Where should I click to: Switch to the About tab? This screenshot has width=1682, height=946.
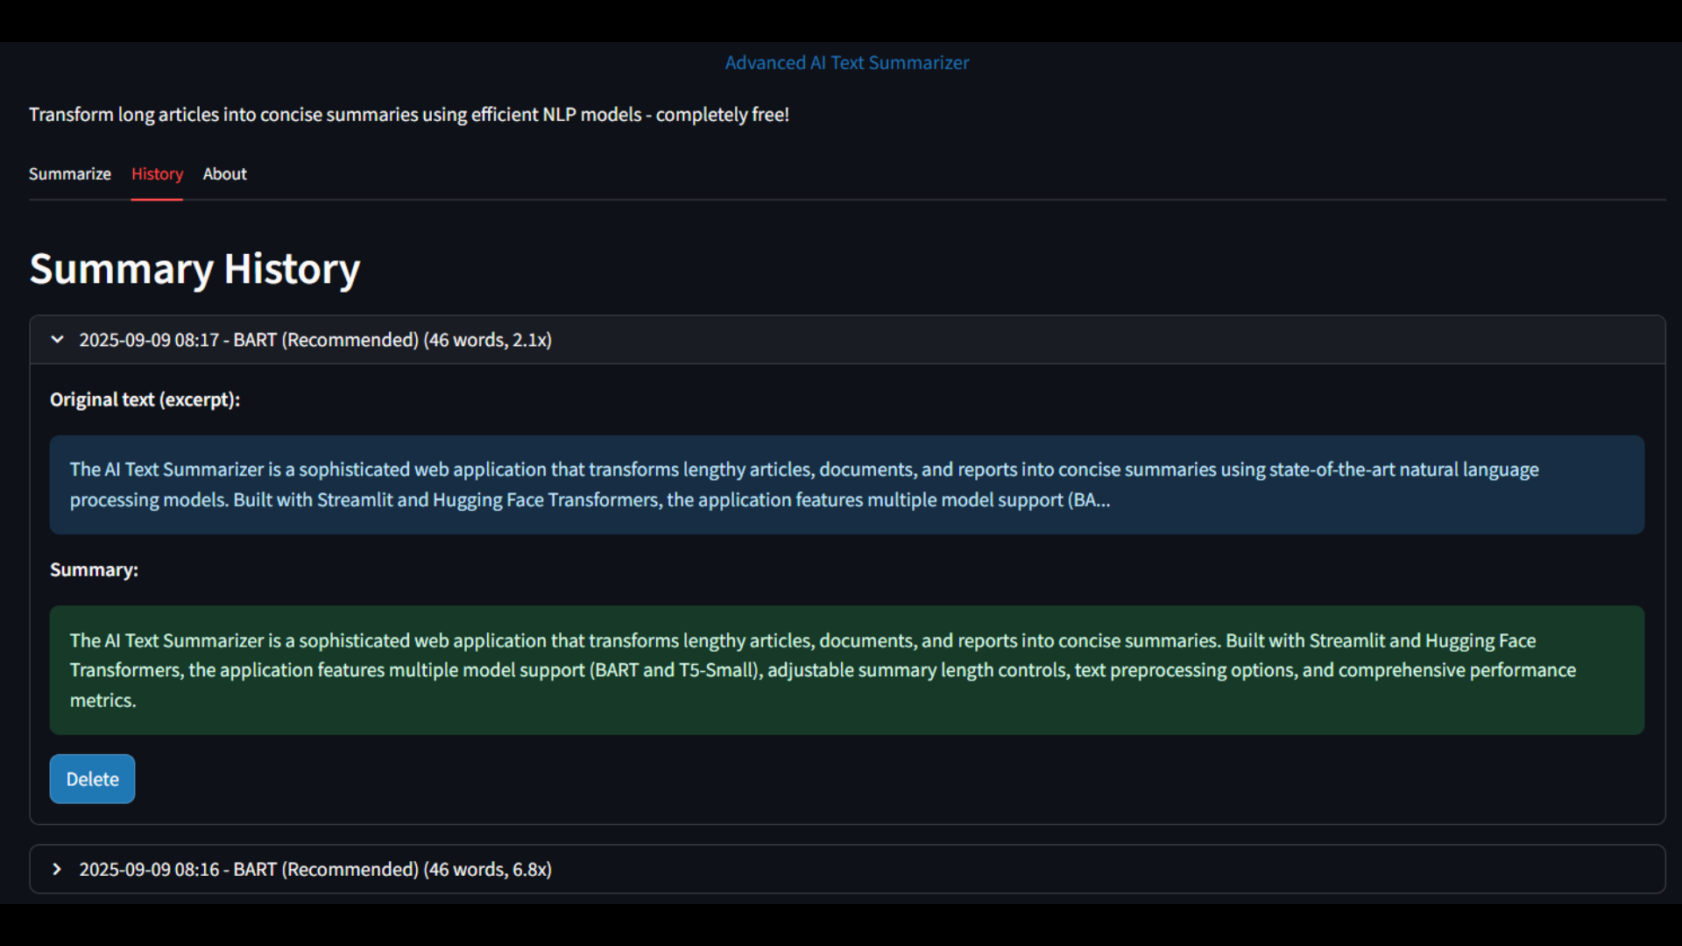pos(225,173)
